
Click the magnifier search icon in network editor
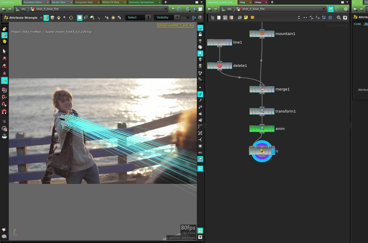[339, 18]
